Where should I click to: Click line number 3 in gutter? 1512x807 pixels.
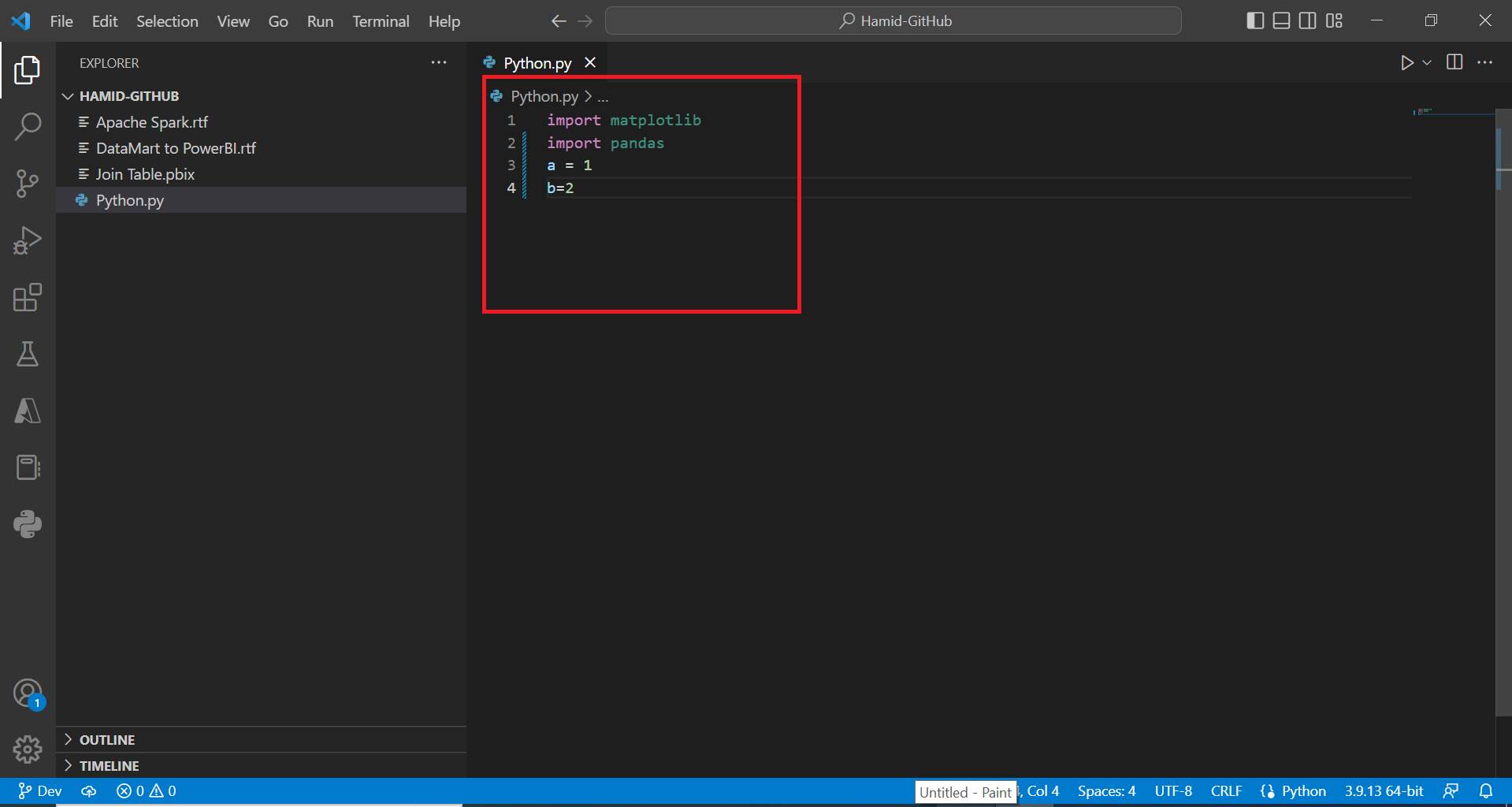pyautogui.click(x=511, y=165)
